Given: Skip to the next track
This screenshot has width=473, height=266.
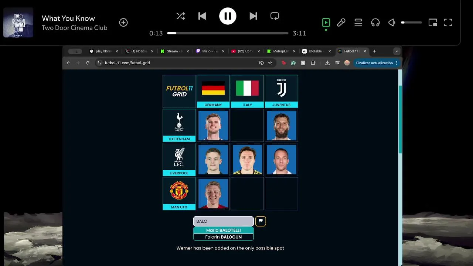Looking at the screenshot, I should [x=253, y=16].
